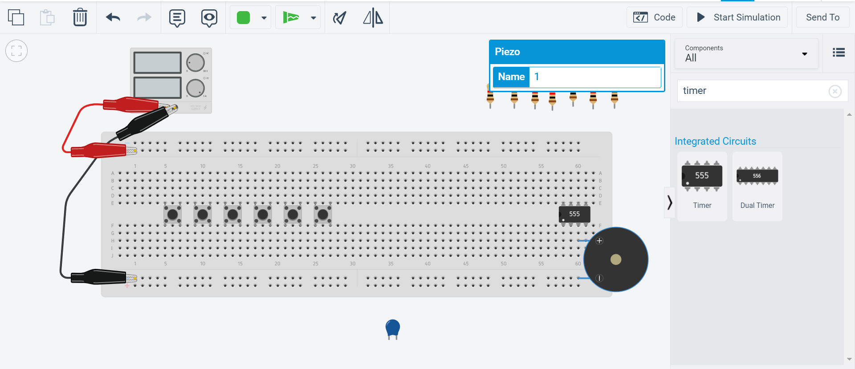This screenshot has width=855, height=369.
Task: Clear the component search text
Action: click(x=835, y=91)
